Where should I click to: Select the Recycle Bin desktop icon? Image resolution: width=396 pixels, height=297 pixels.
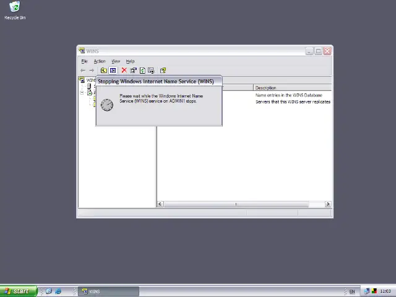pyautogui.click(x=15, y=11)
